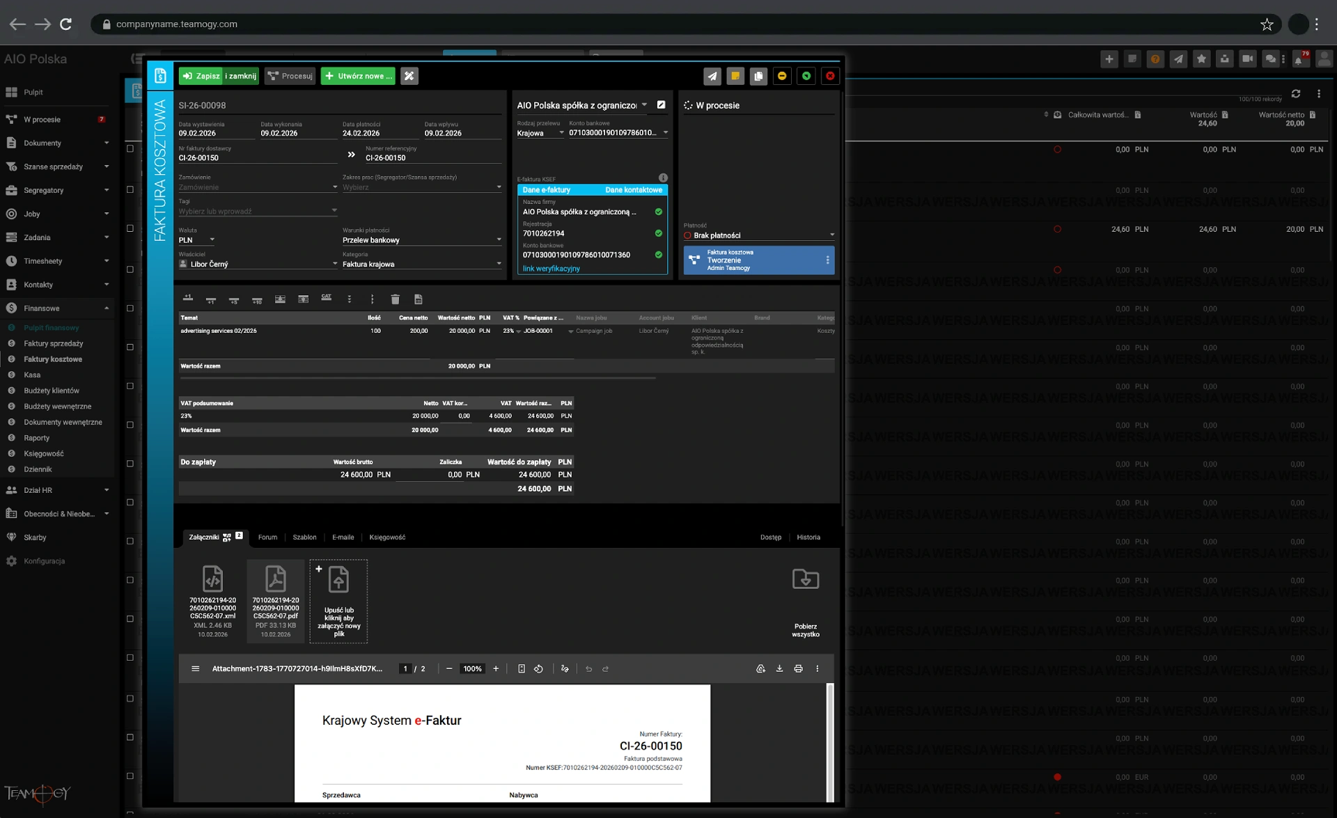The height and width of the screenshot is (818, 1337).
Task: Edit the supplier company with pencil icon
Action: pyautogui.click(x=661, y=105)
